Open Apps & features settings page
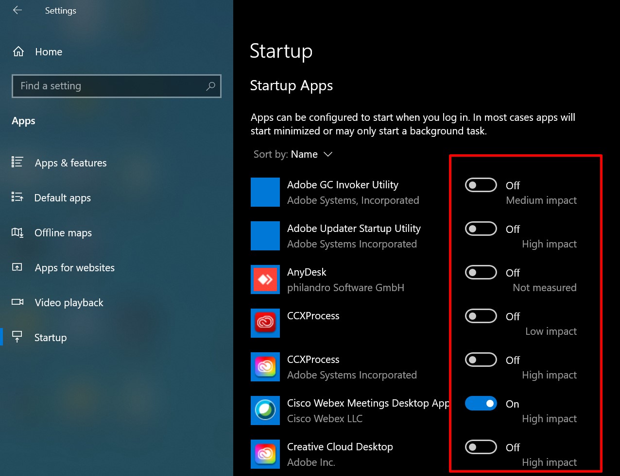This screenshot has height=476, width=620. 70,163
